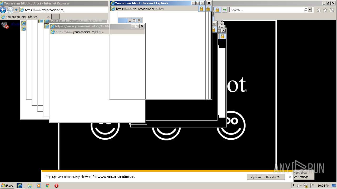Screen dimensions: 337x189
Task: Click main window address bar youareanidiot.cc
Action: click(64, 10)
